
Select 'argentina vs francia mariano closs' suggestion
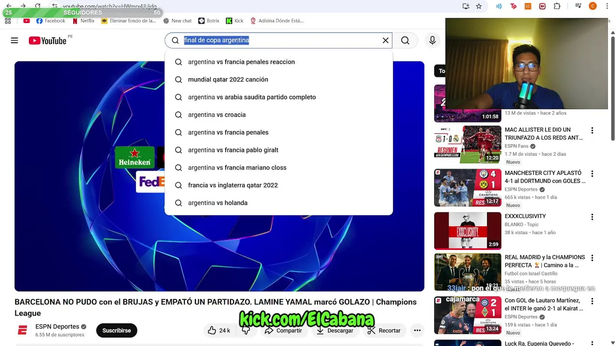coord(279,168)
